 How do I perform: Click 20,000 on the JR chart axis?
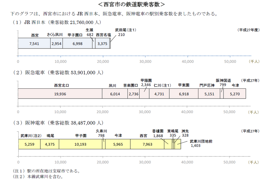[x=103, y=62]
